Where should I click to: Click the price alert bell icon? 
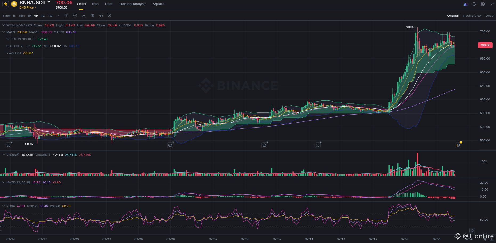click(474, 4)
